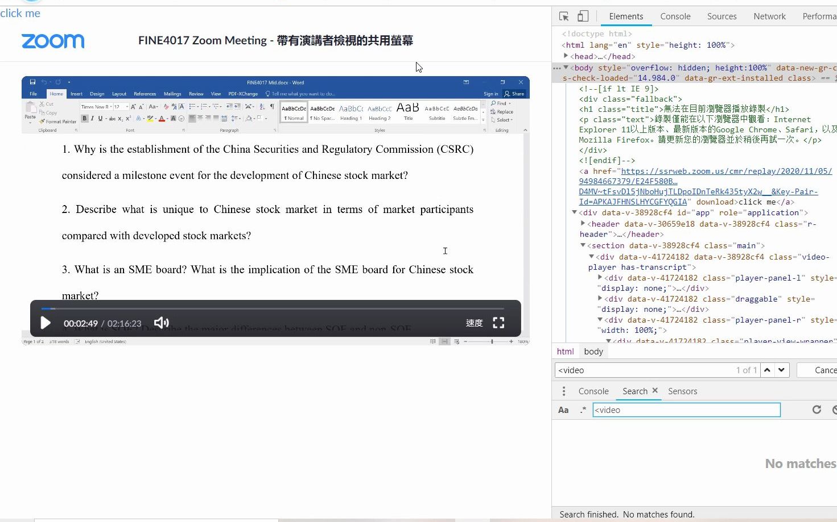Screen dimensions: 837x522
Task: Click the 'click me' download link at top-left
Action: (x=20, y=13)
